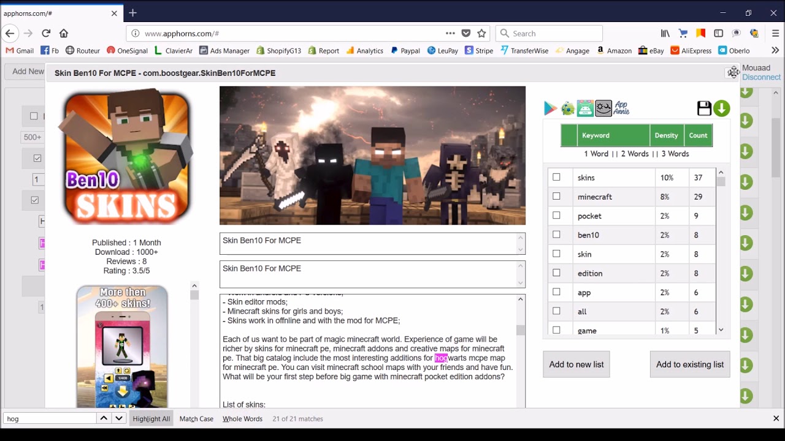The image size is (785, 441).
Task: Sort by the Density column header
Action: [666, 135]
